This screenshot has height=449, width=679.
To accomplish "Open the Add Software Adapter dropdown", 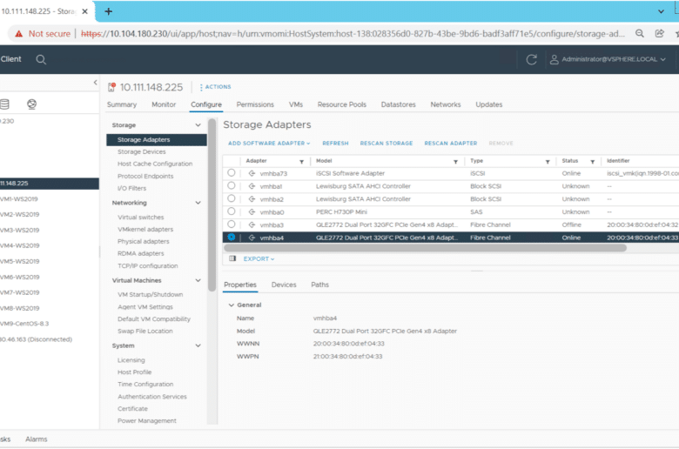I will click(x=269, y=144).
